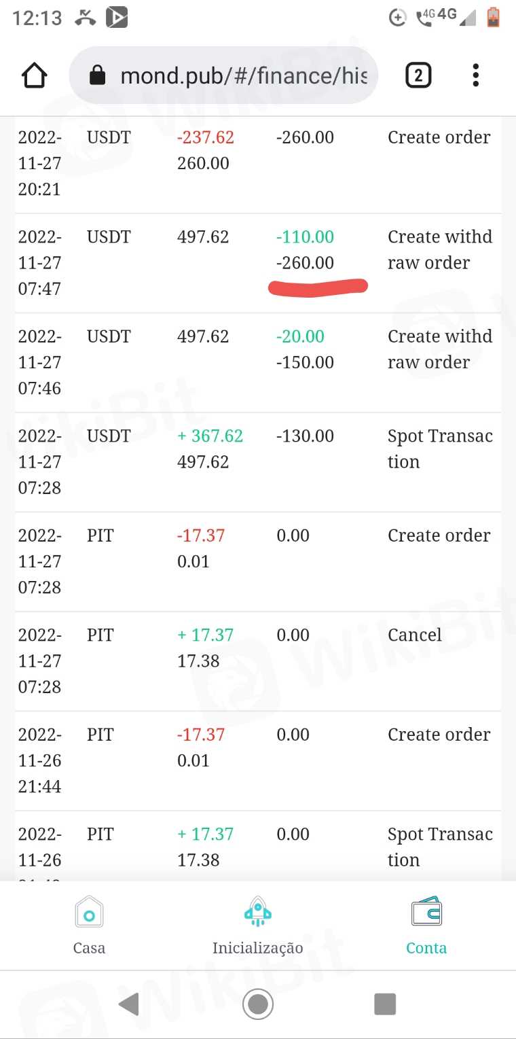The width and height of the screenshot is (516, 1039).
Task: Tap the -237.62 Create order amount
Action: click(205, 137)
